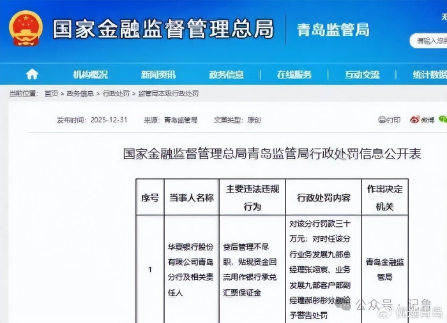
Task: Click the 作出决定机关 header cell
Action: coord(385,197)
